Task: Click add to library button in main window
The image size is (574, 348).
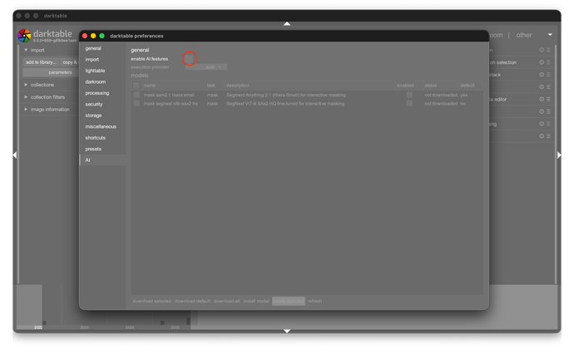Action: point(41,62)
